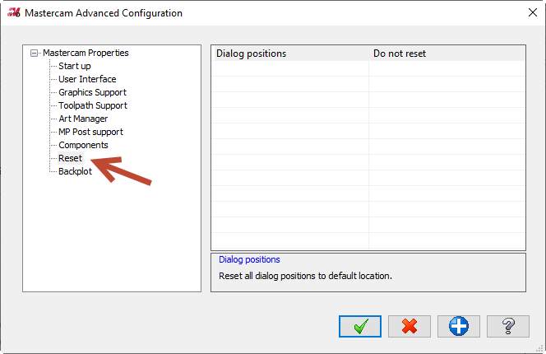This screenshot has height=354, width=546.
Task: Click the reset dialog positions description text
Action: pyautogui.click(x=305, y=276)
